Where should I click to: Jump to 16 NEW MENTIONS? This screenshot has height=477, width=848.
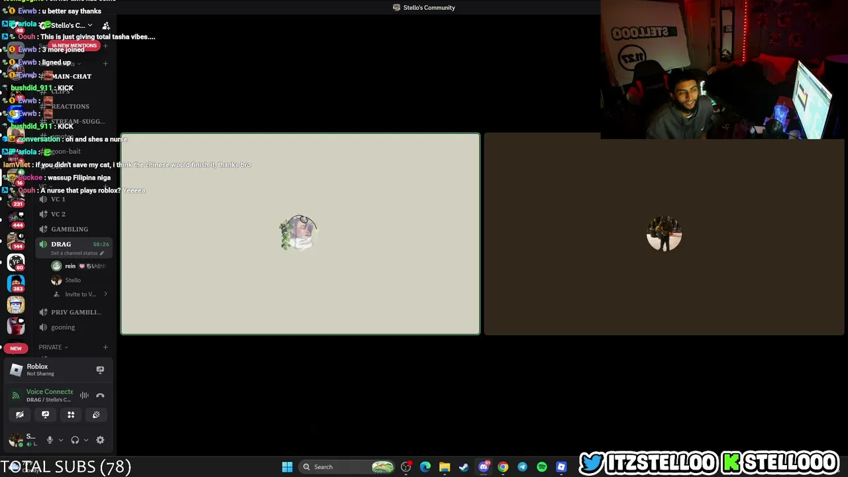coord(74,46)
